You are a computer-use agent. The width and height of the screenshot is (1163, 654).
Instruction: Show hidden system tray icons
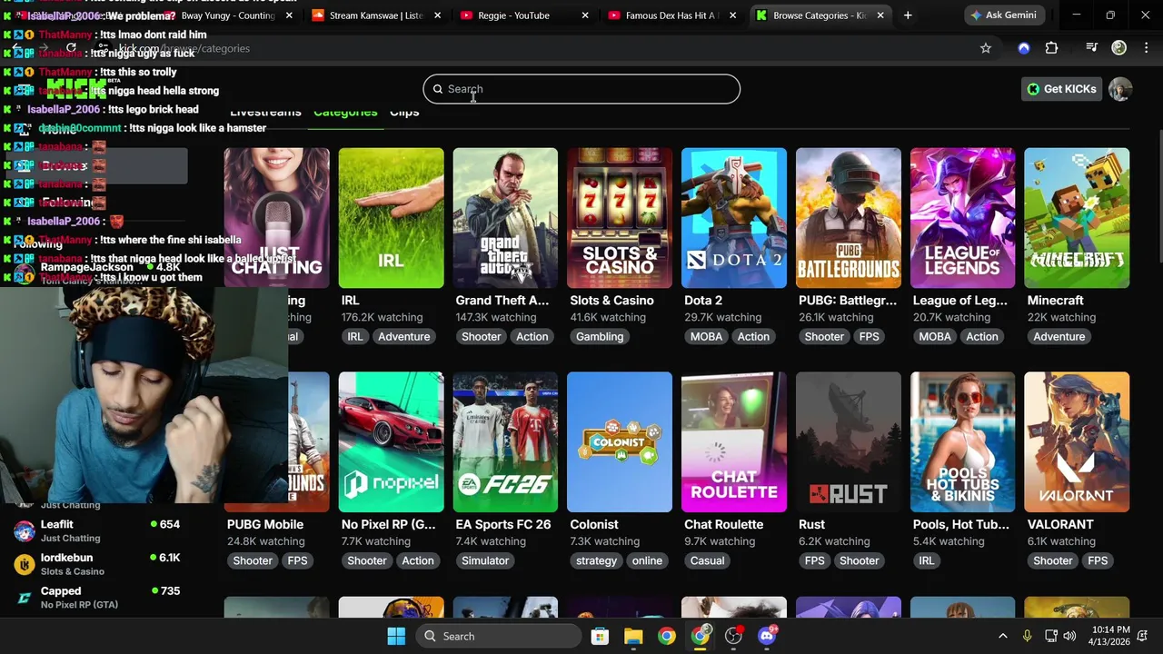pyautogui.click(x=1002, y=636)
